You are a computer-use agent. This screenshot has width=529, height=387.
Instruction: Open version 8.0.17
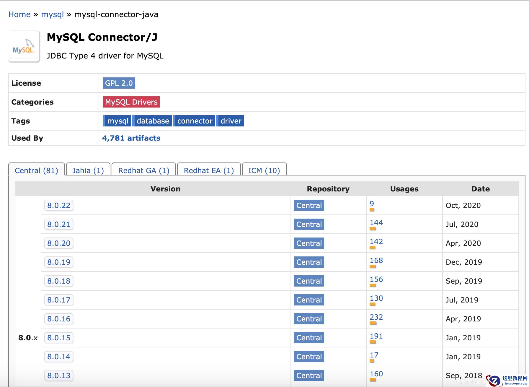(x=59, y=300)
